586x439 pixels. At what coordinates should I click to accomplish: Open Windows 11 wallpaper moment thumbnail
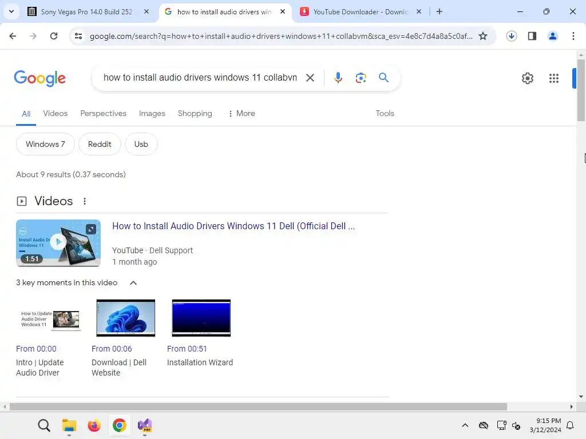click(125, 318)
